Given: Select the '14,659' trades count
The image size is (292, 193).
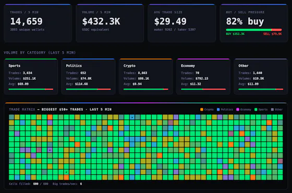Looking at the screenshot, I should [26, 21].
